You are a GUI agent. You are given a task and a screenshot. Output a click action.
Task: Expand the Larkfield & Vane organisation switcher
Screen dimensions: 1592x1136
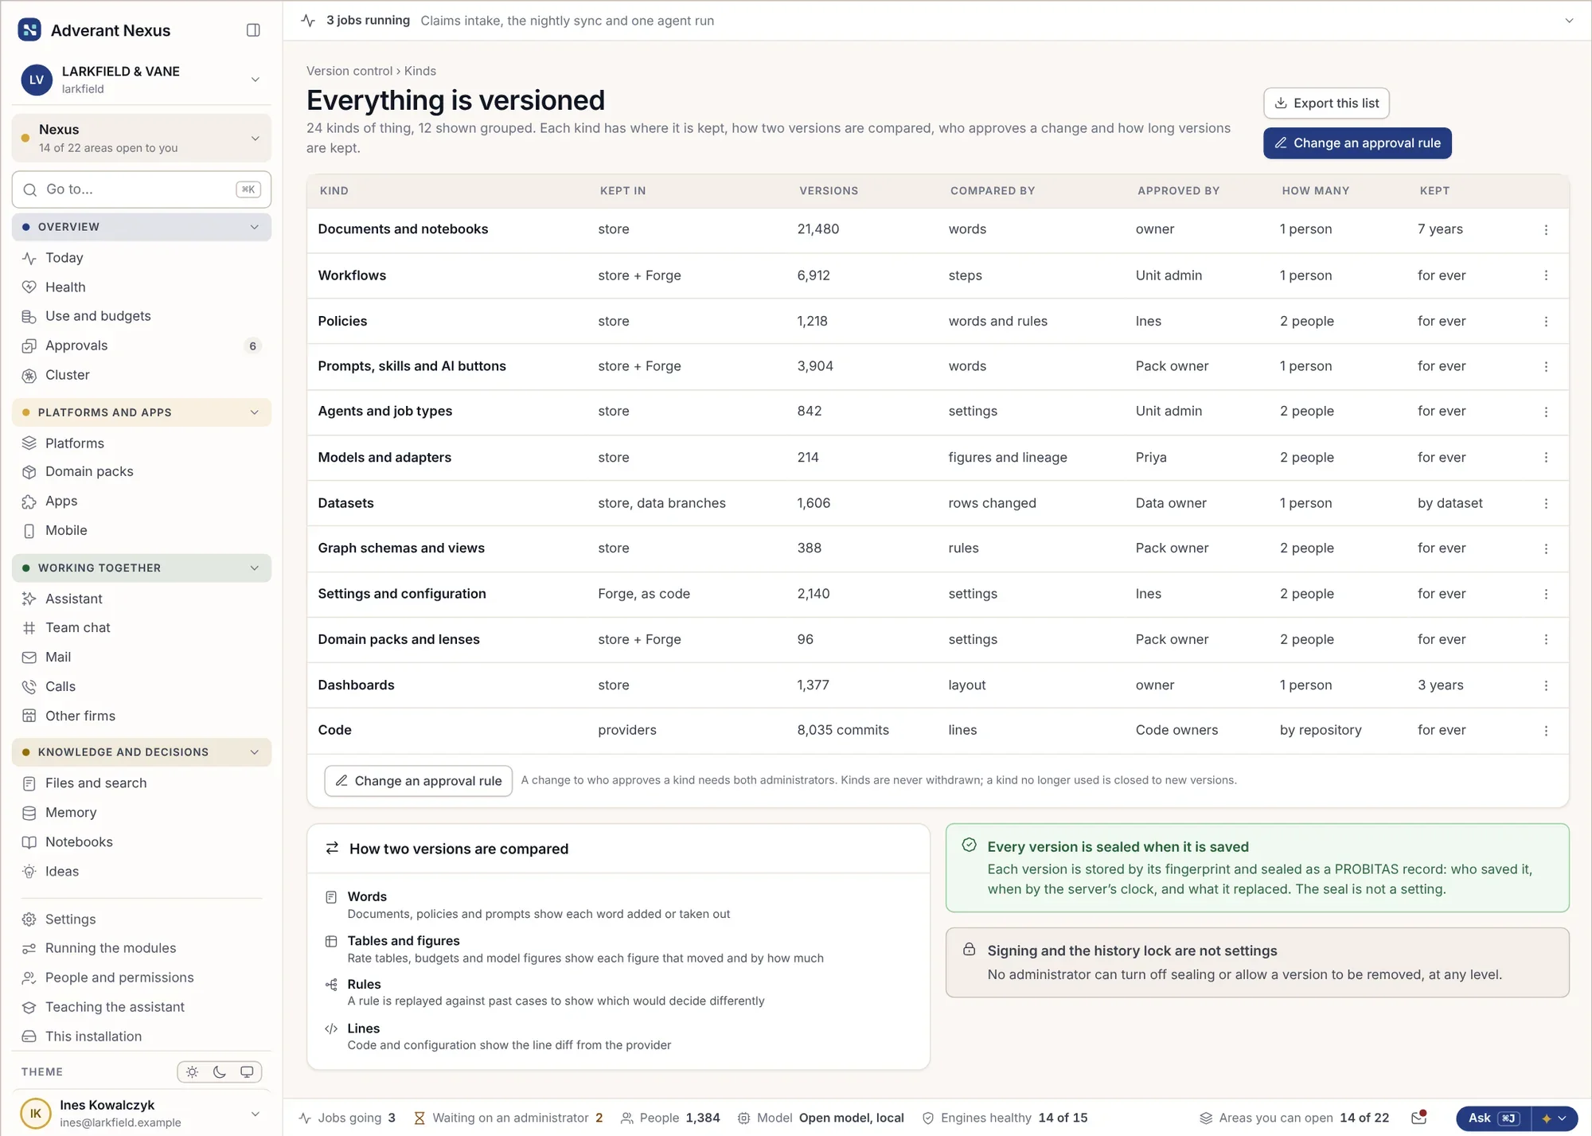coord(255,80)
